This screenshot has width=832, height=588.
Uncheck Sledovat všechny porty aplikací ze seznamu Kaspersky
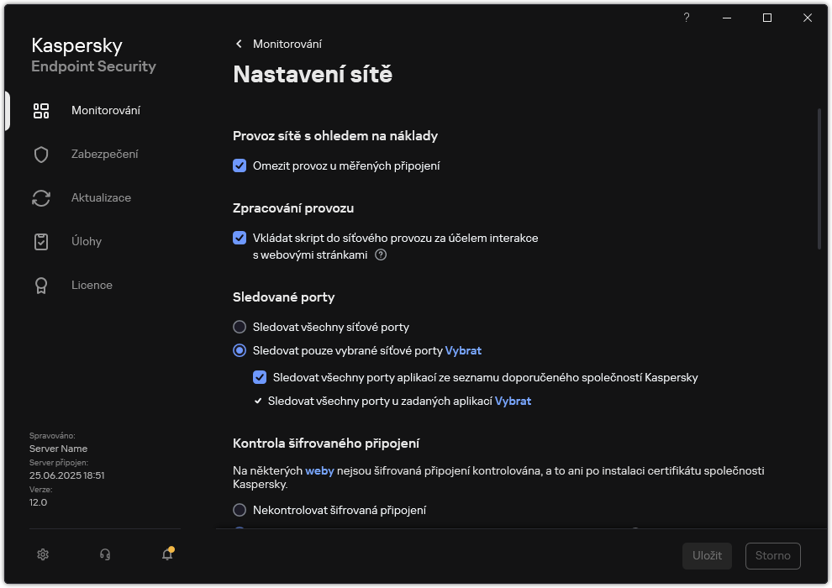[261, 377]
